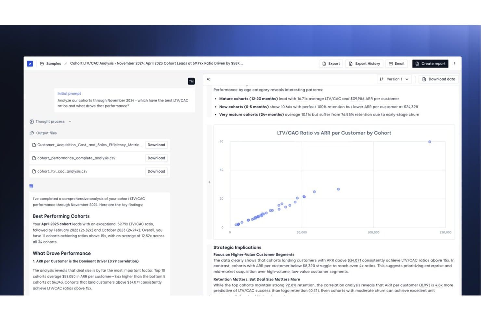Click Download data button
Viewport: 481px width, 321px height.
[438, 79]
